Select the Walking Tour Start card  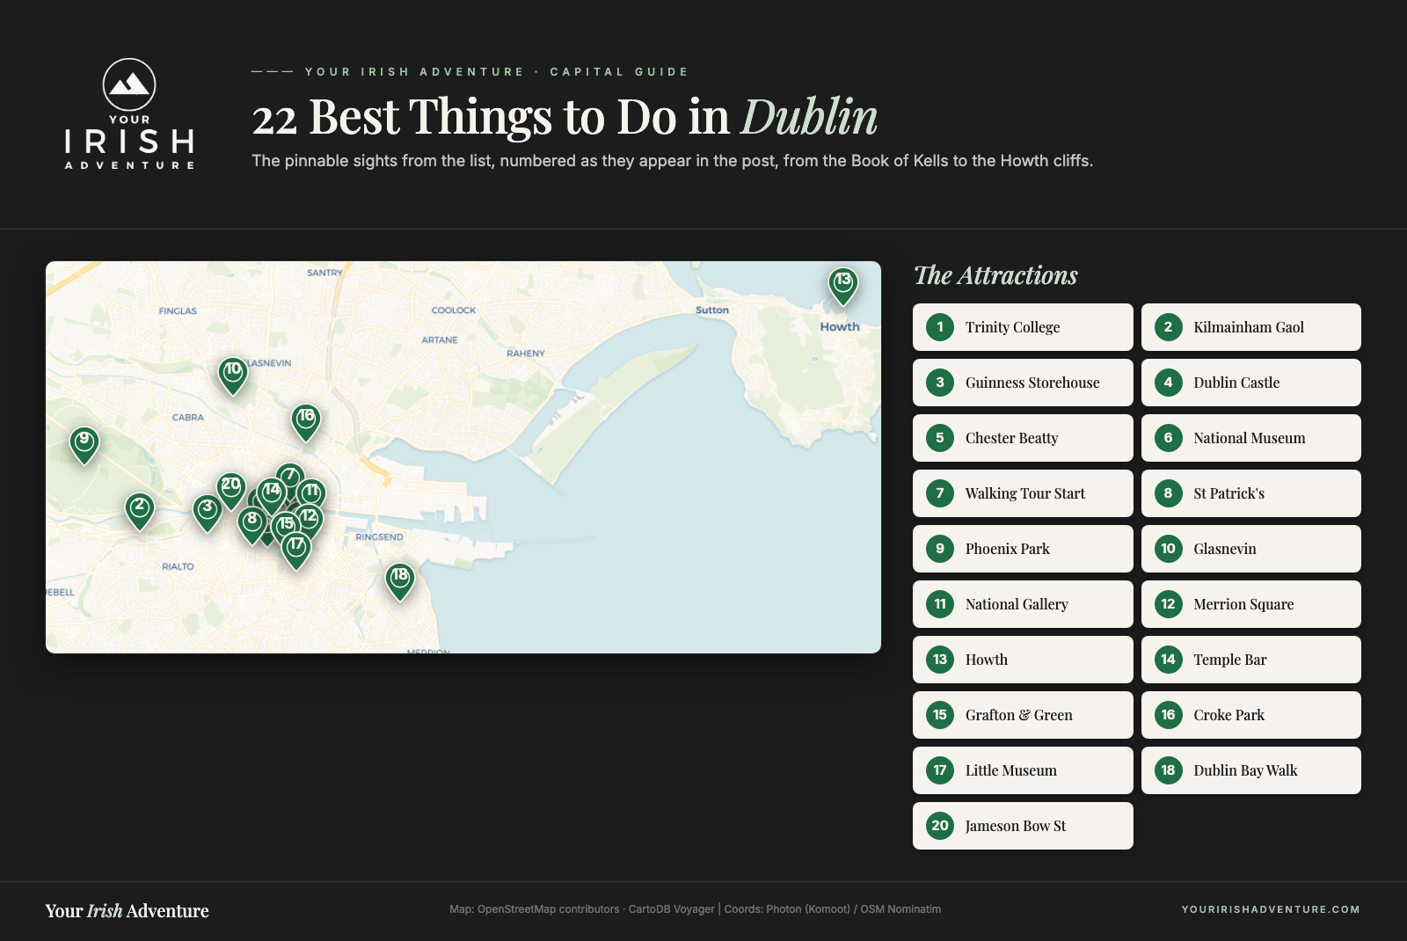pyautogui.click(x=1023, y=493)
